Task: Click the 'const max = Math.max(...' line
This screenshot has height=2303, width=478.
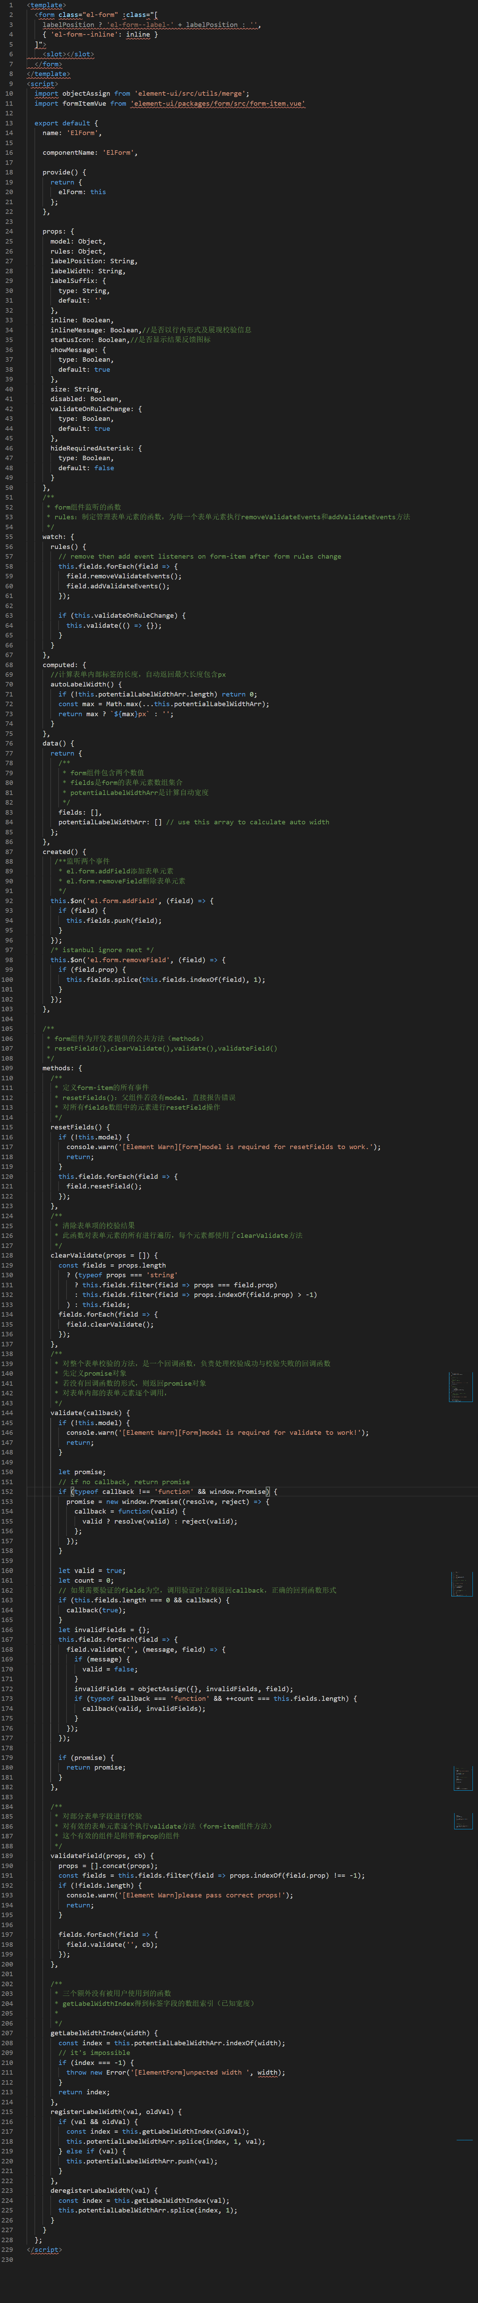Action: tap(164, 704)
